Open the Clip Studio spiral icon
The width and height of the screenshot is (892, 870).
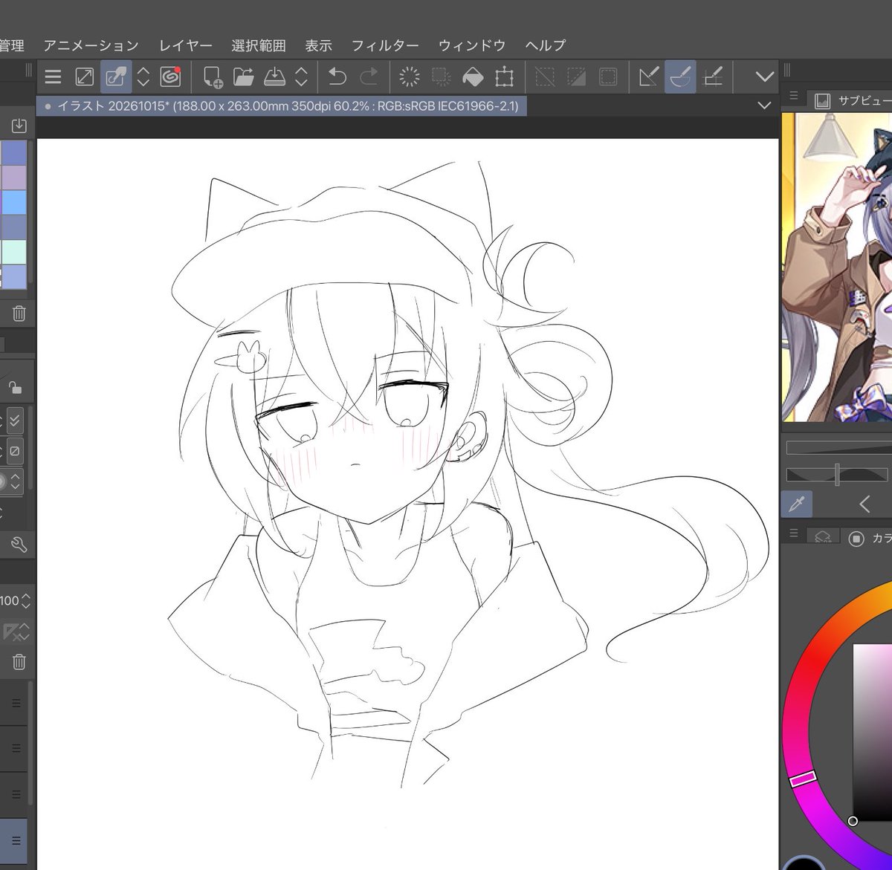[171, 77]
